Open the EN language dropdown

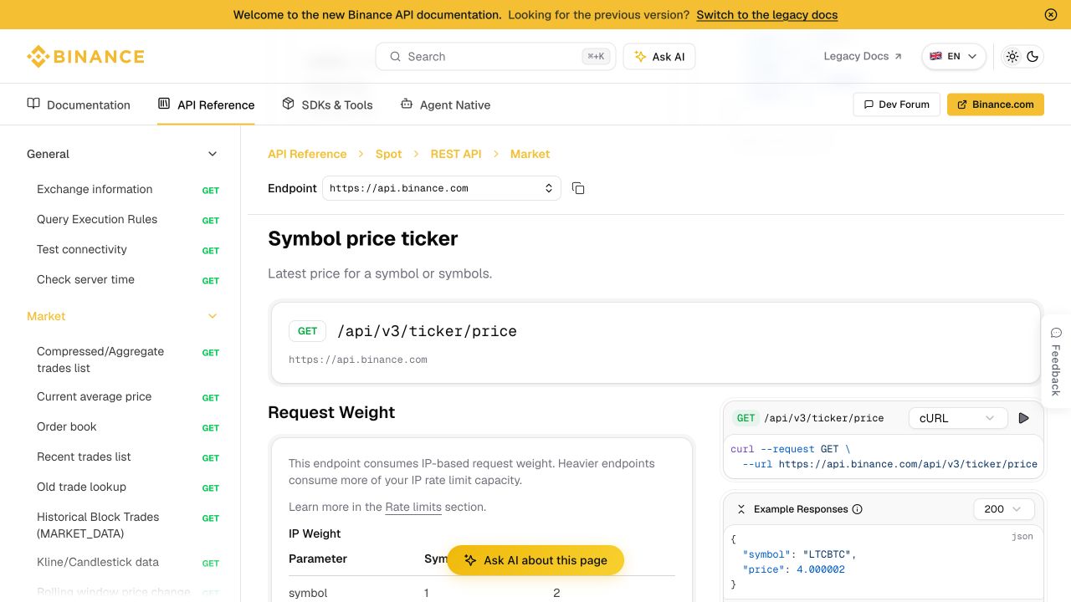point(954,56)
